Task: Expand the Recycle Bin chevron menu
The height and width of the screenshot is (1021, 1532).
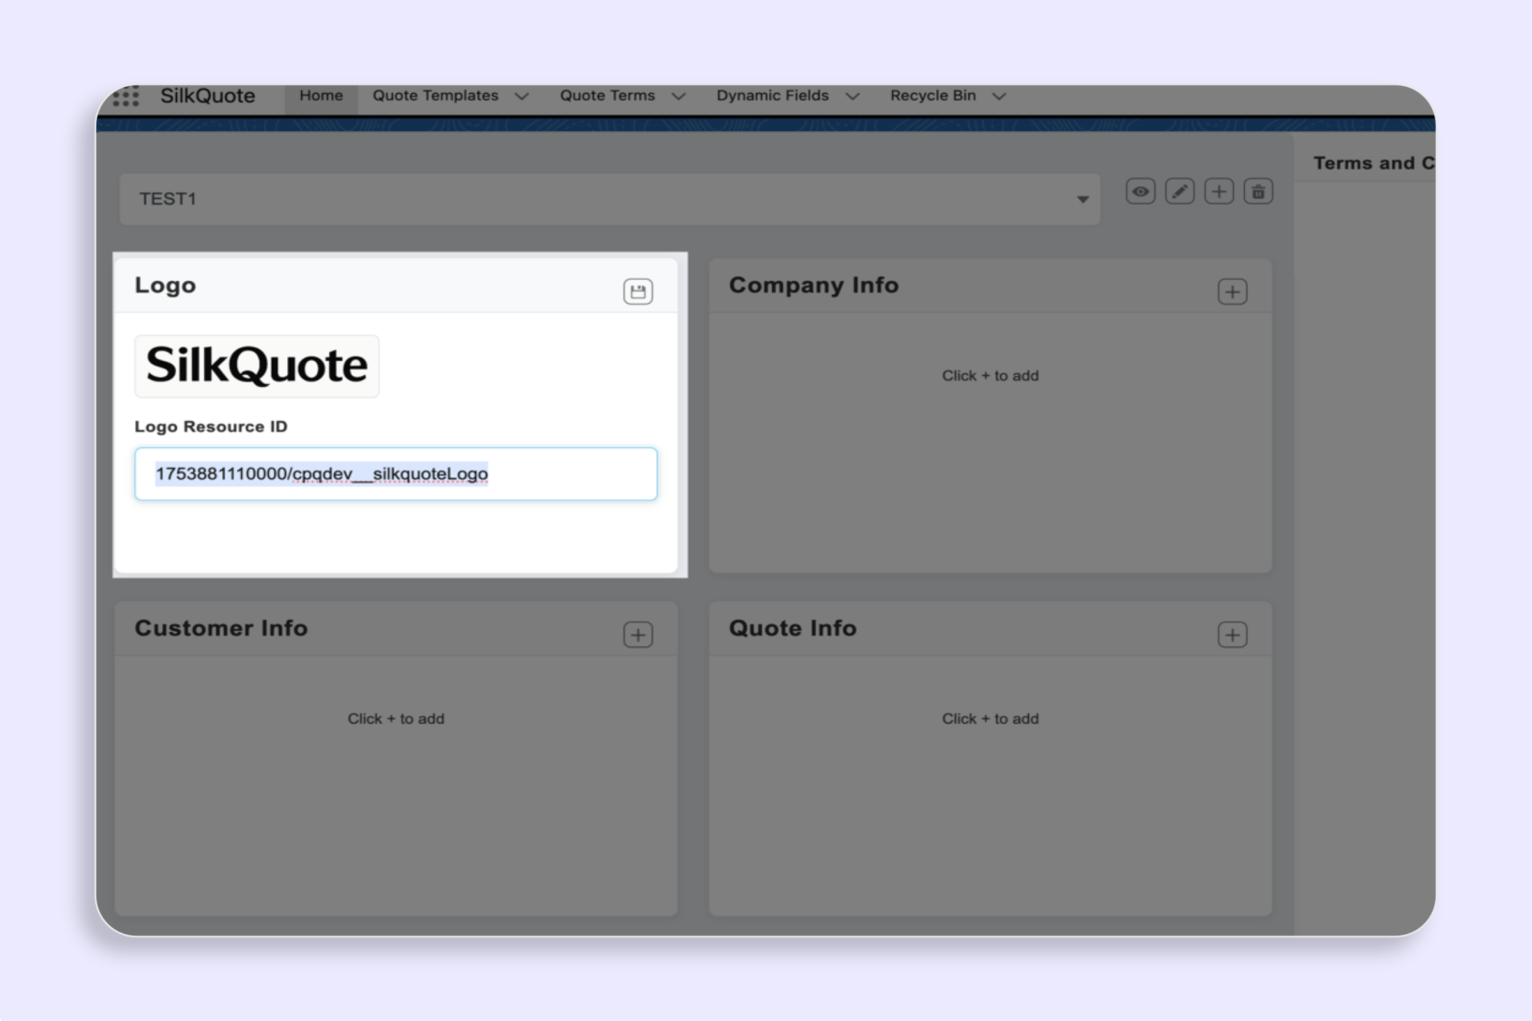Action: click(x=999, y=96)
